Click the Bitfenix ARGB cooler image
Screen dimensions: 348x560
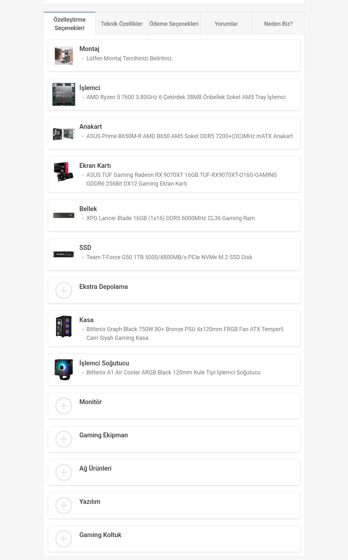click(64, 370)
